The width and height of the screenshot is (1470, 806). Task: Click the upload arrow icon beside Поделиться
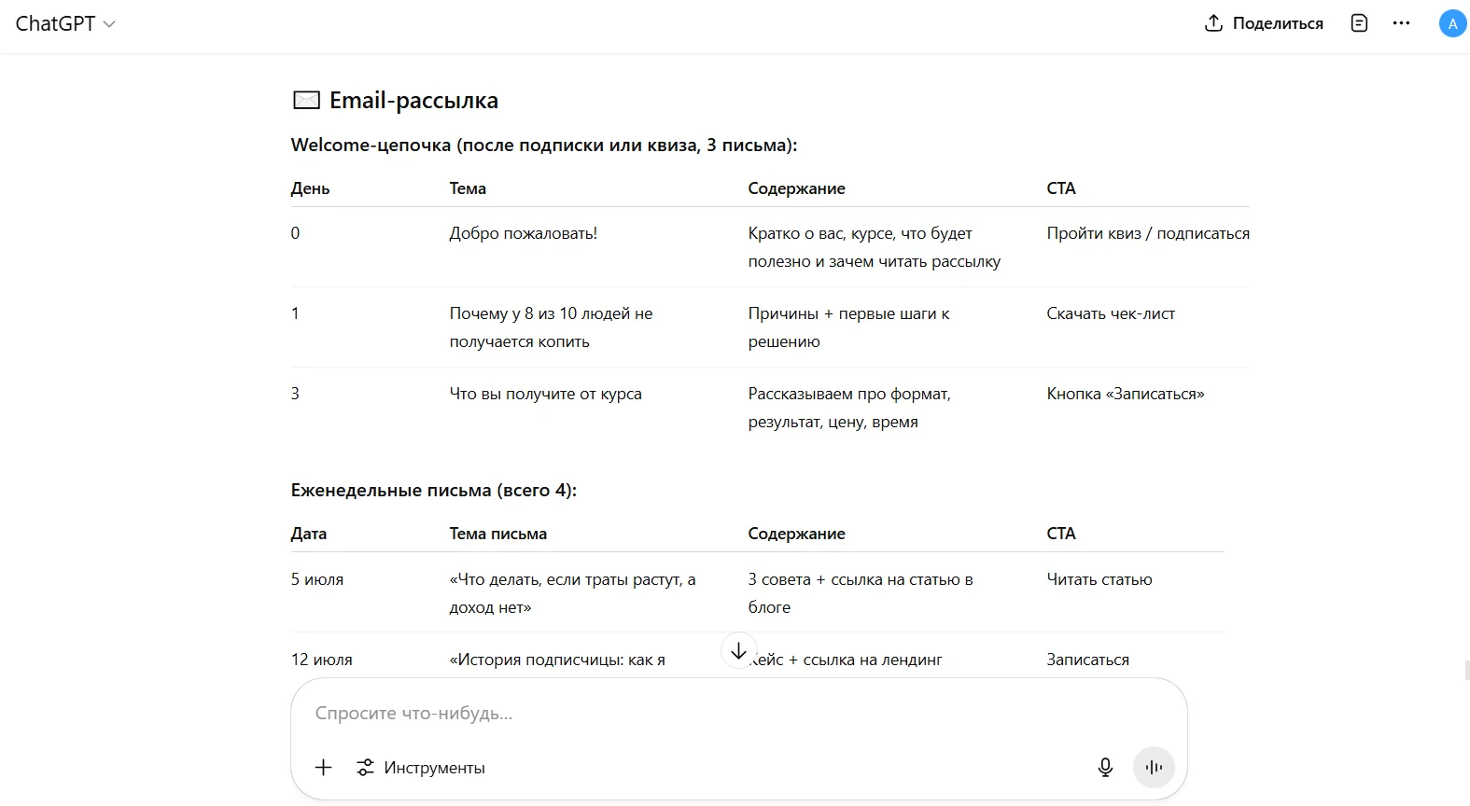click(x=1213, y=23)
